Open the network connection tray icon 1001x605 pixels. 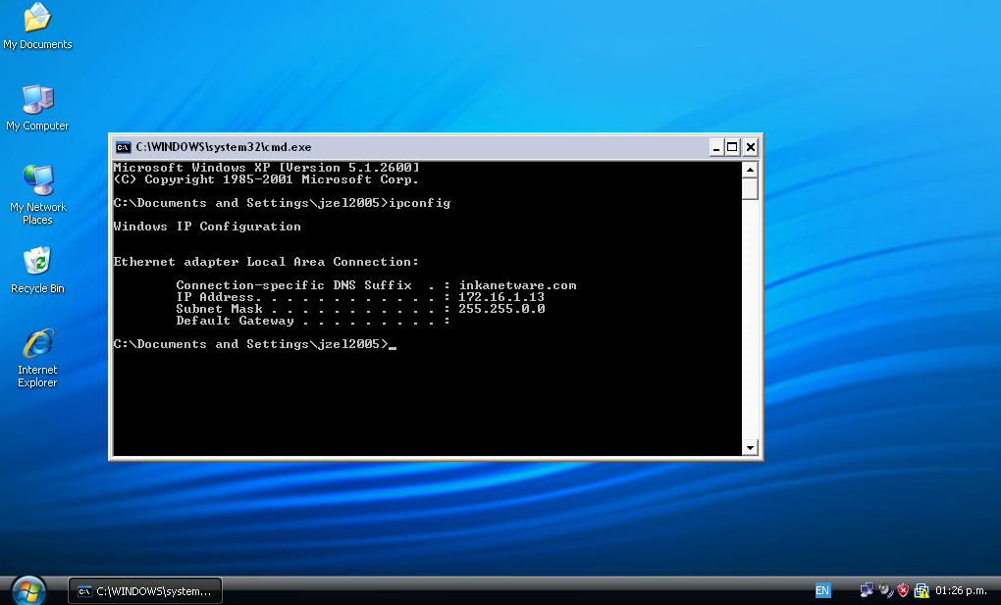(x=867, y=590)
